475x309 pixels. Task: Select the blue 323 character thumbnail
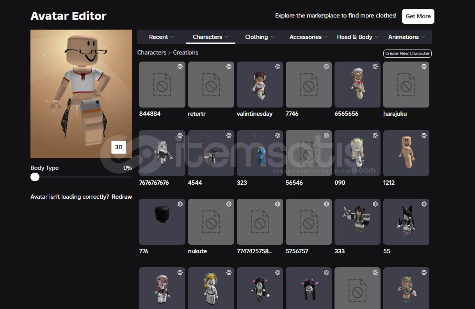[x=260, y=153]
